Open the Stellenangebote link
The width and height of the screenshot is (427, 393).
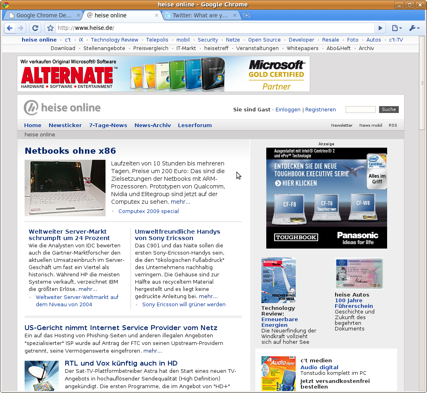104,48
